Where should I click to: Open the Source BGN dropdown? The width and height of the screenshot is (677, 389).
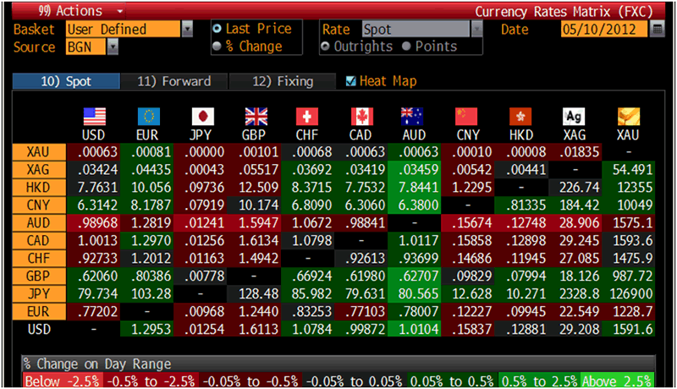[x=113, y=47]
